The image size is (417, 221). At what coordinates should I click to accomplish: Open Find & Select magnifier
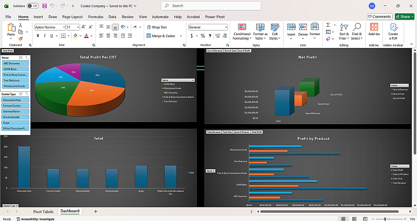tap(357, 31)
